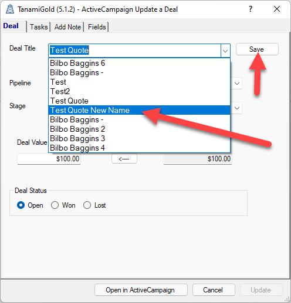
Task: Choose Bilbo Baggins 6 from the list
Action: tap(139, 63)
